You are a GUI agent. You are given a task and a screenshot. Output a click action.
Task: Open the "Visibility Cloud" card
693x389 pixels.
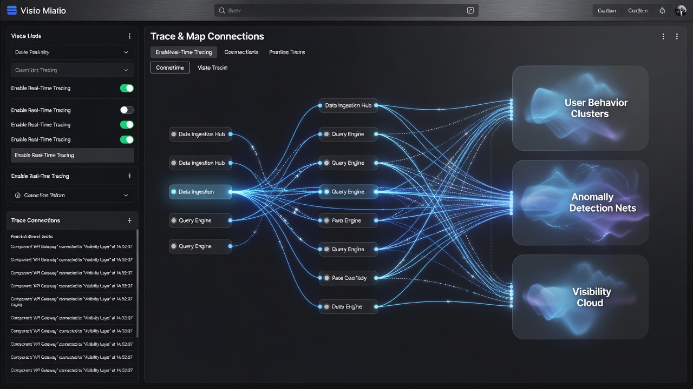pos(580,297)
